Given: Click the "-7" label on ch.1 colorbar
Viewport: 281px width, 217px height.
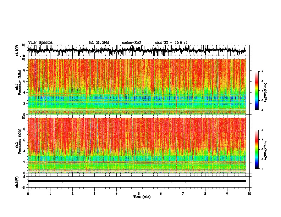Looking at the screenshot, I should pos(262,110).
